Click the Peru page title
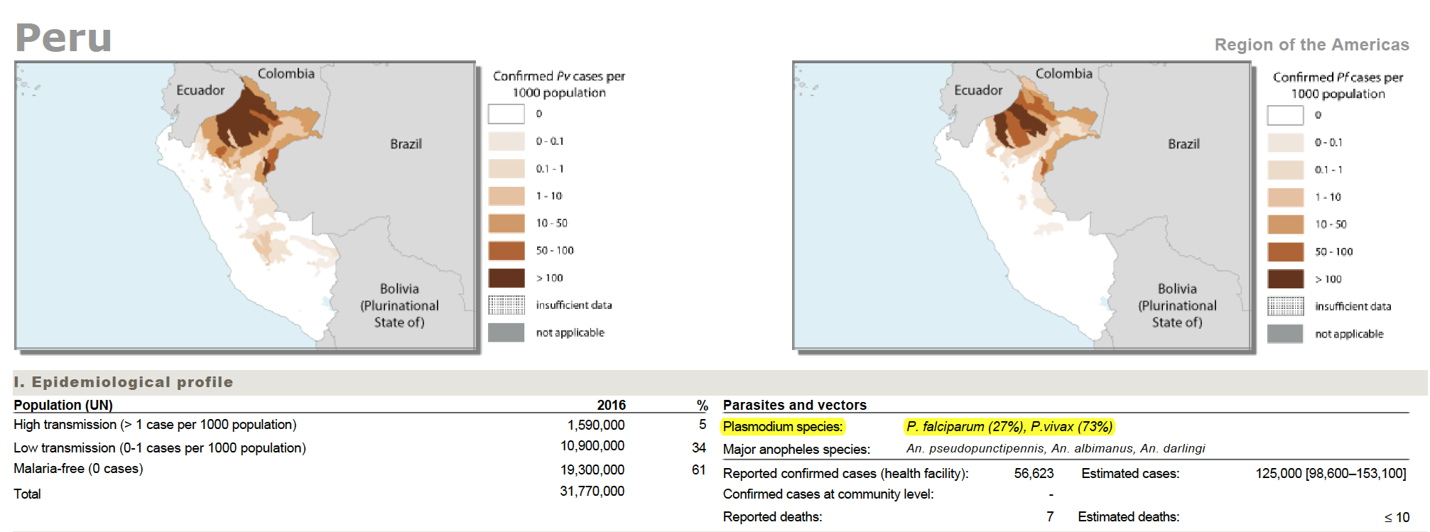Viewport: 1430px width, 532px height. [x=64, y=38]
